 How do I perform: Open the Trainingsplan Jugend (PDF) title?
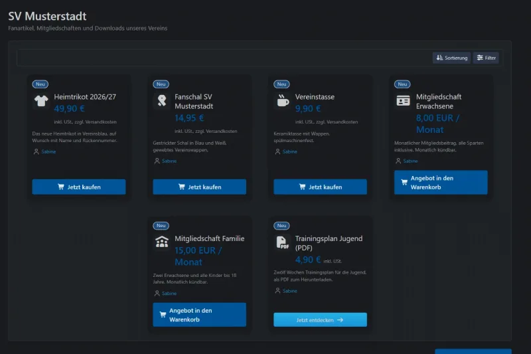coord(329,243)
